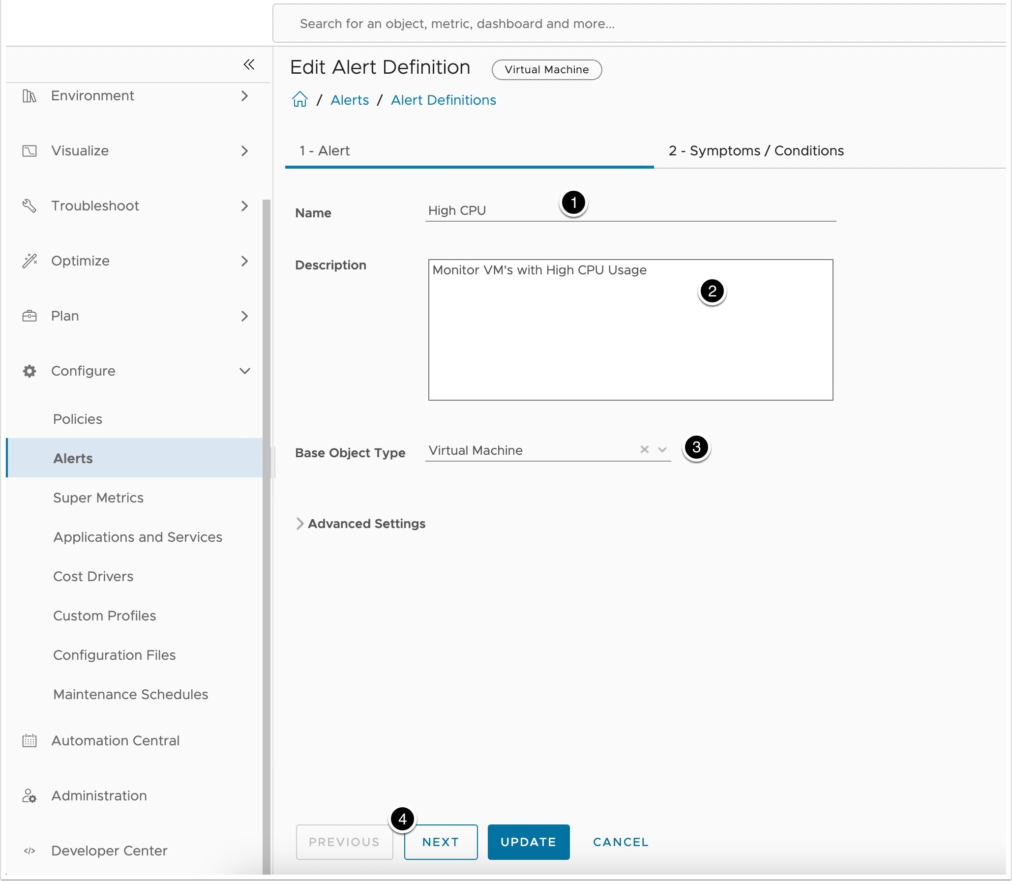The image size is (1012, 881).
Task: Open Base Object Type dropdown arrow
Action: [x=662, y=449]
